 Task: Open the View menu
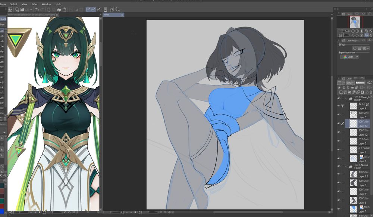click(x=24, y=4)
